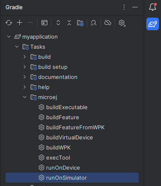
Task: Click the folder icon beside documentation
Action: click(x=34, y=77)
